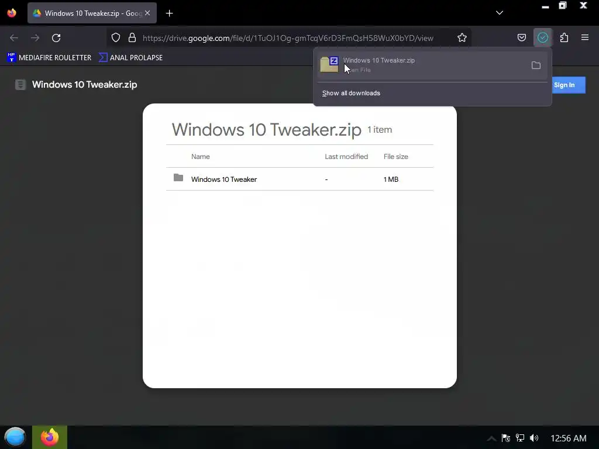Open the network tray icon
The width and height of the screenshot is (599, 449).
point(520,438)
